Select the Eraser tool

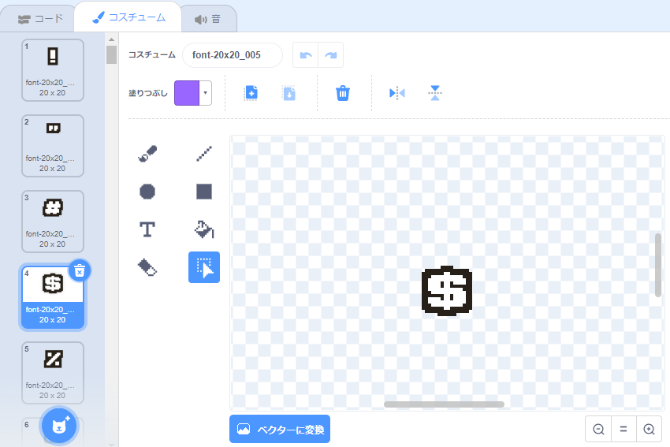(147, 267)
